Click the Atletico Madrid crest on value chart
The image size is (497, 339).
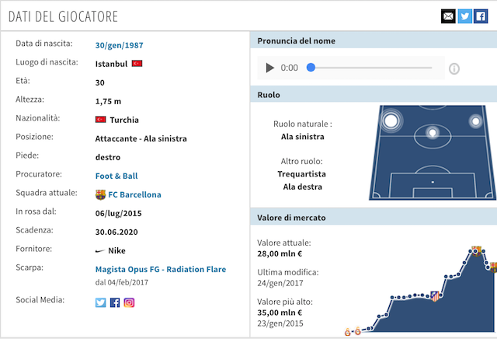tap(435, 296)
